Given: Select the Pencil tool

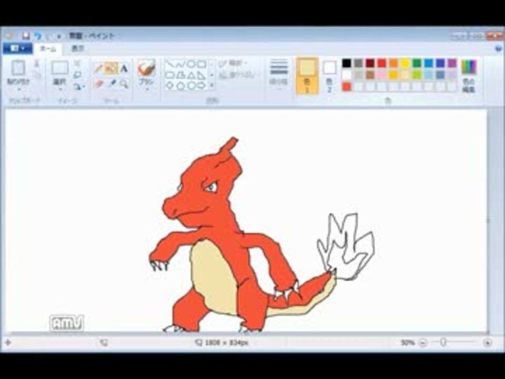Looking at the screenshot, I should [99, 68].
